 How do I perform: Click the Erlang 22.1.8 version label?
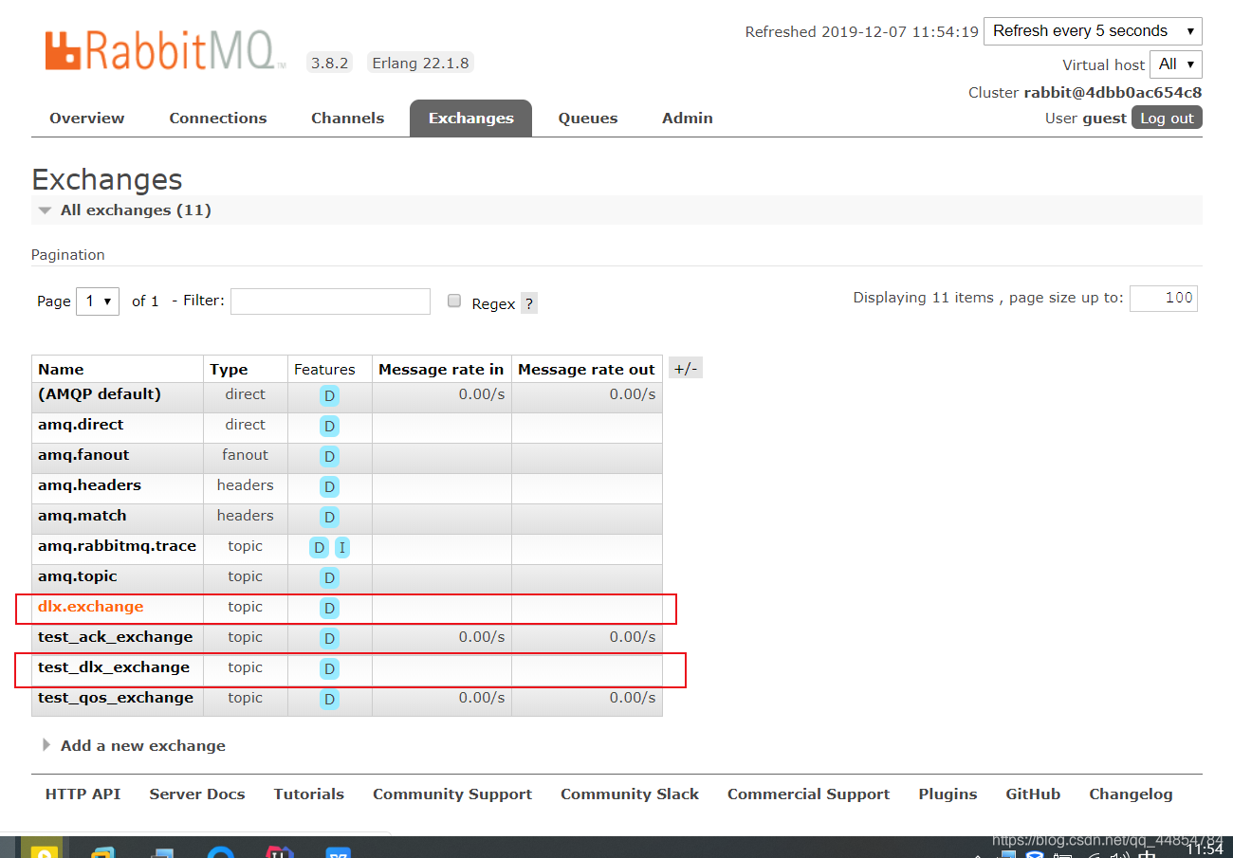tap(420, 64)
